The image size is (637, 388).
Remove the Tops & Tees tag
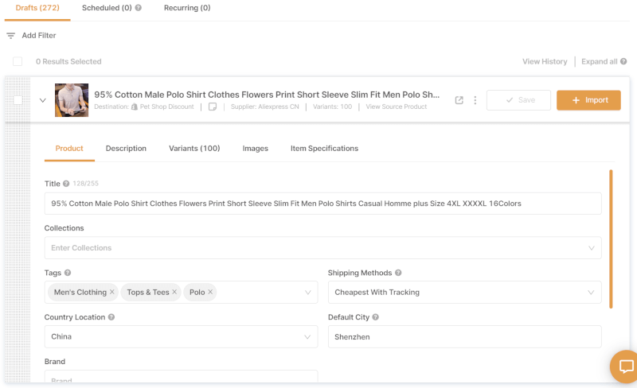pyautogui.click(x=174, y=292)
